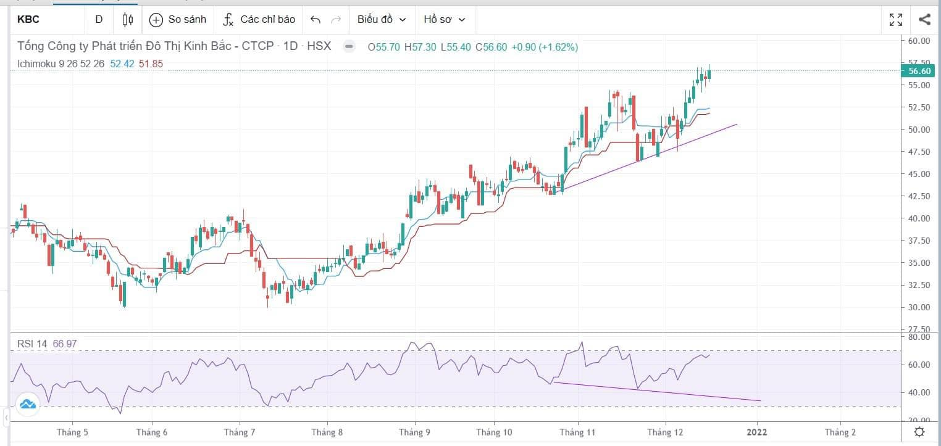Open chart settings gear
Viewport: 941px width, 446px height.
point(919,431)
